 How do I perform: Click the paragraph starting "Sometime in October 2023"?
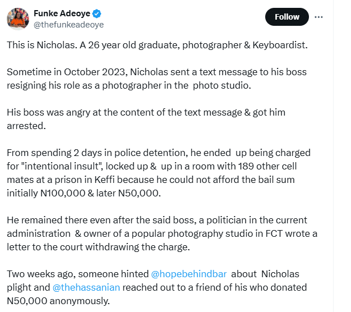(x=156, y=79)
